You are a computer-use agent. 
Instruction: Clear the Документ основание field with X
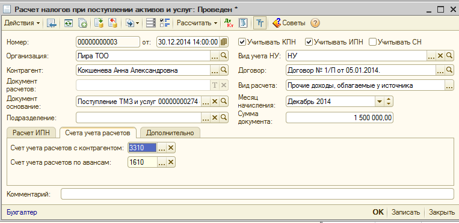[215, 101]
